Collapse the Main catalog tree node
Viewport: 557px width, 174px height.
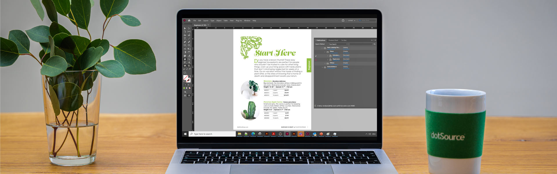point(322,48)
